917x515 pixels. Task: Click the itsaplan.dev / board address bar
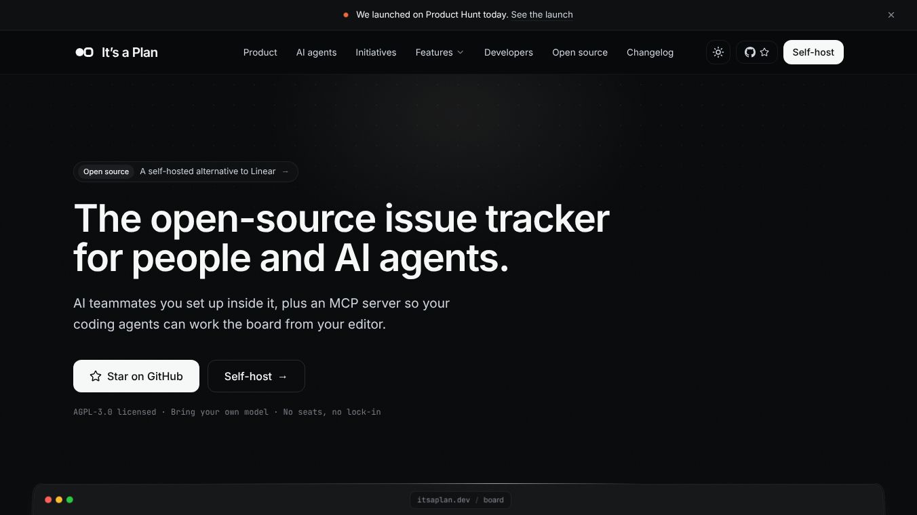coord(461,500)
